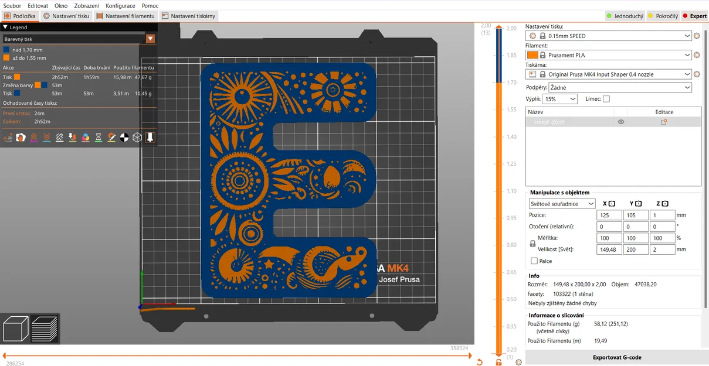Open the Zobrazení menu
This screenshot has width=709, height=366.
coord(87,5)
